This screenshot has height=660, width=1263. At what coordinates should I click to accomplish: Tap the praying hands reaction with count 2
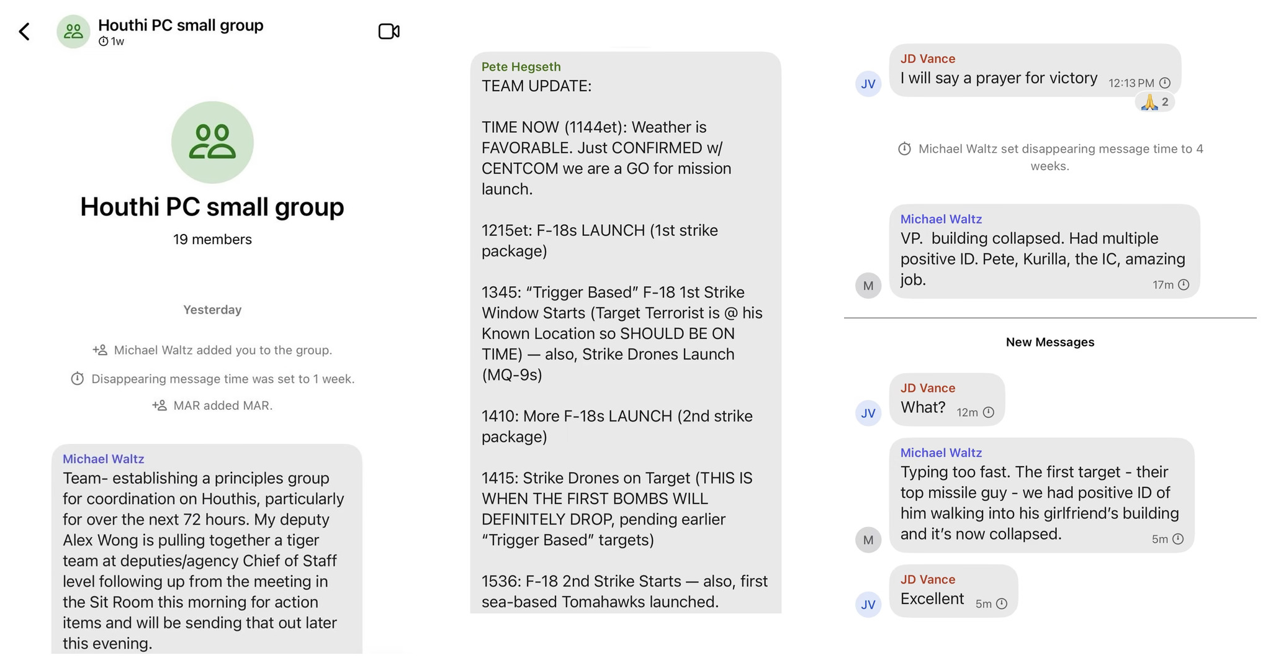pyautogui.click(x=1154, y=102)
